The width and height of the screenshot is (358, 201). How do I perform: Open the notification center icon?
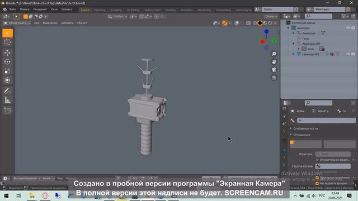[x=349, y=196]
